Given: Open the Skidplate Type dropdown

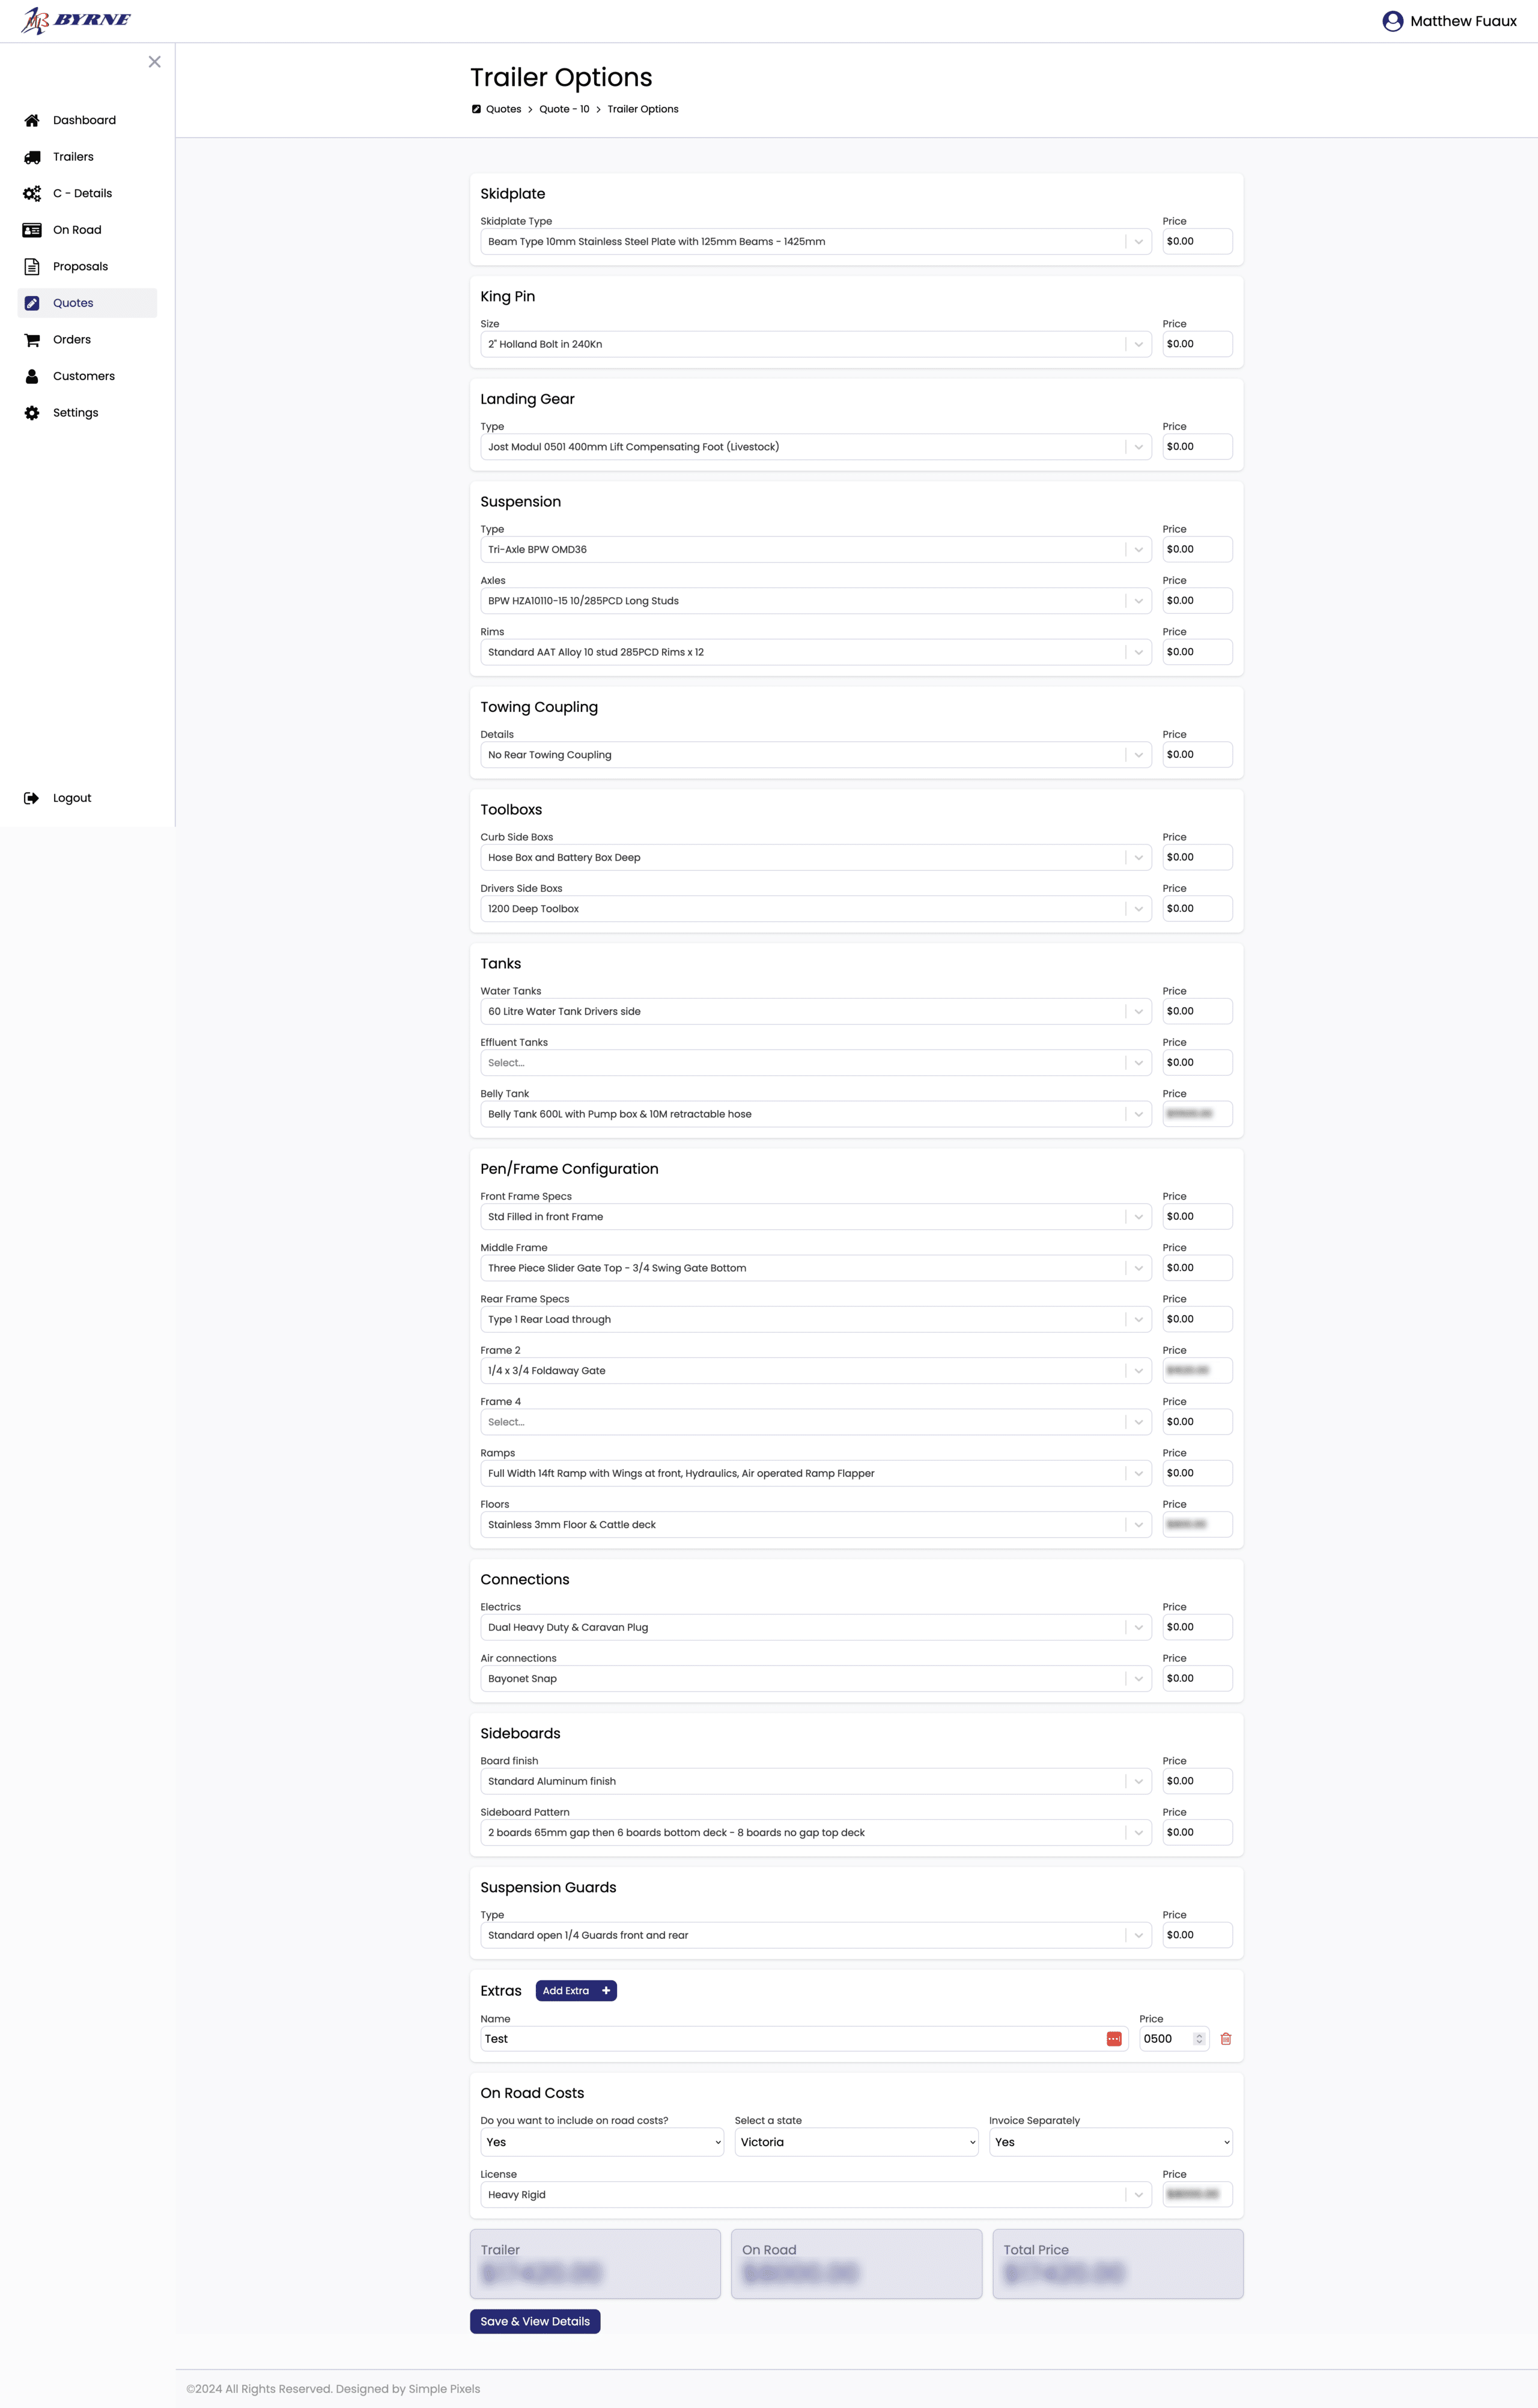Looking at the screenshot, I should pos(815,242).
